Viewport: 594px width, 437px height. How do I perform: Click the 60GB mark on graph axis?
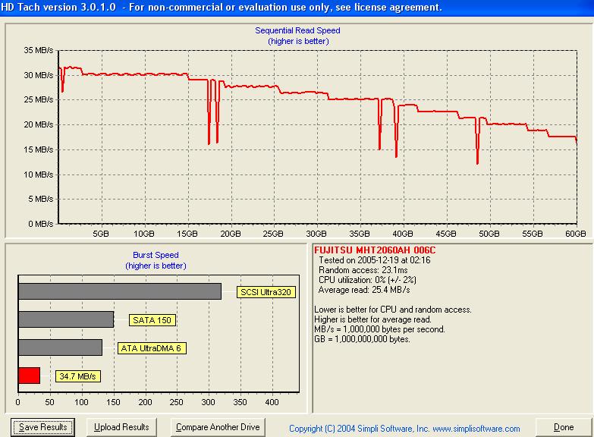pos(576,234)
